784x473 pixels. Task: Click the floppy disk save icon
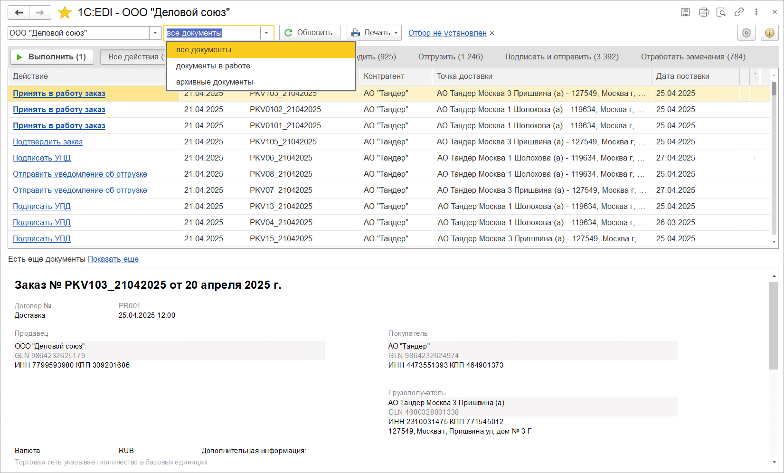(x=685, y=12)
